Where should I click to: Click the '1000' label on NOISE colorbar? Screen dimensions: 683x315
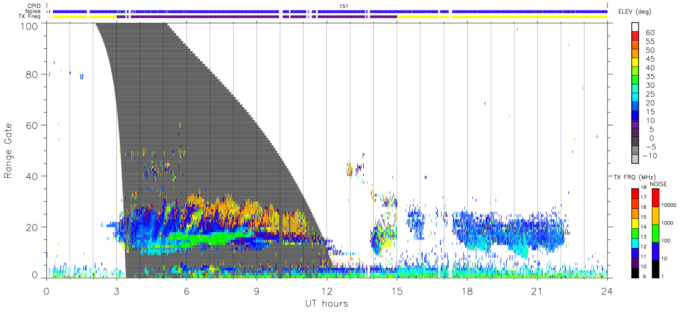(667, 224)
